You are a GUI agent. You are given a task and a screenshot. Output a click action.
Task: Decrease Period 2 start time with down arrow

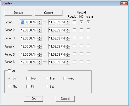(40, 31)
